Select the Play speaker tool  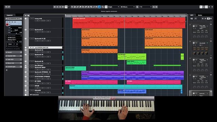coord(97,7)
